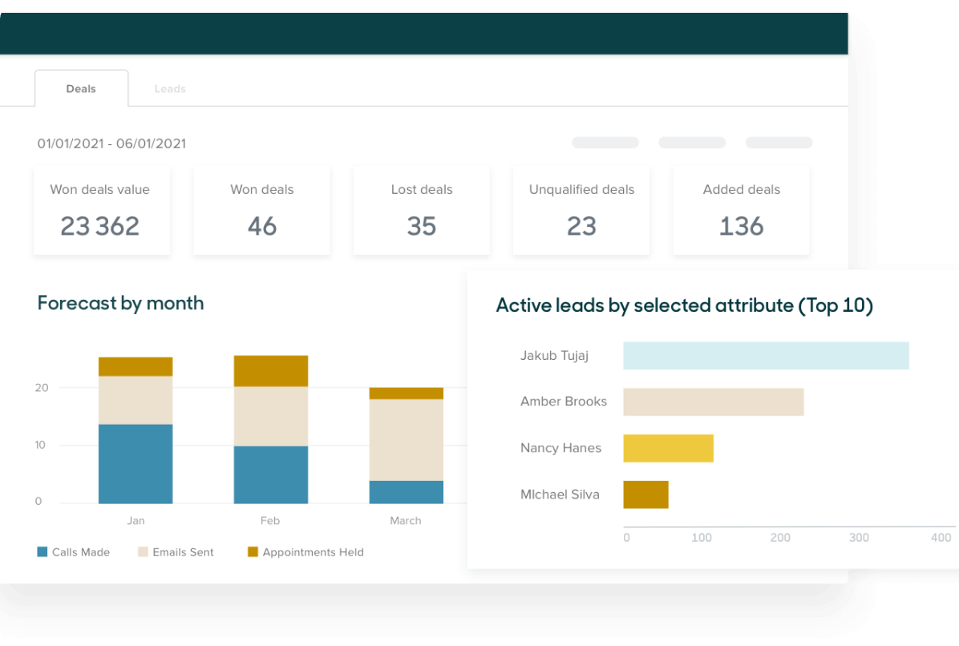Select the March beige Emails Sent segment
959x646 pixels.
406,440
